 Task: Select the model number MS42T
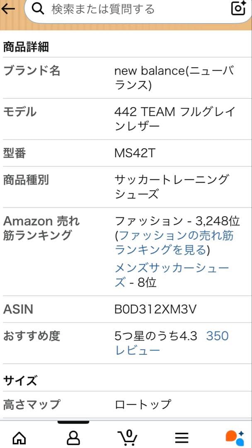133,153
